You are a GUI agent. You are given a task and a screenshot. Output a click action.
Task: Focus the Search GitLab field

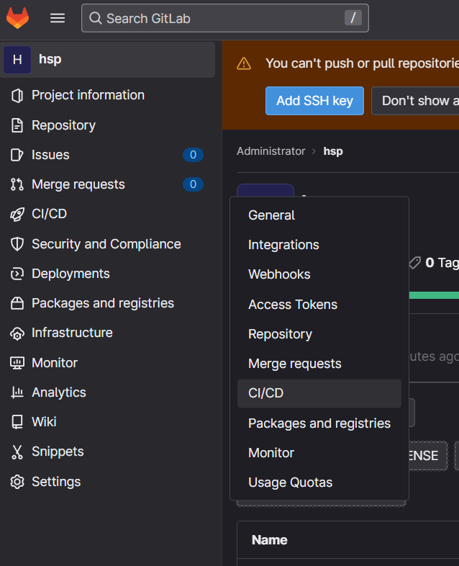[x=225, y=18]
